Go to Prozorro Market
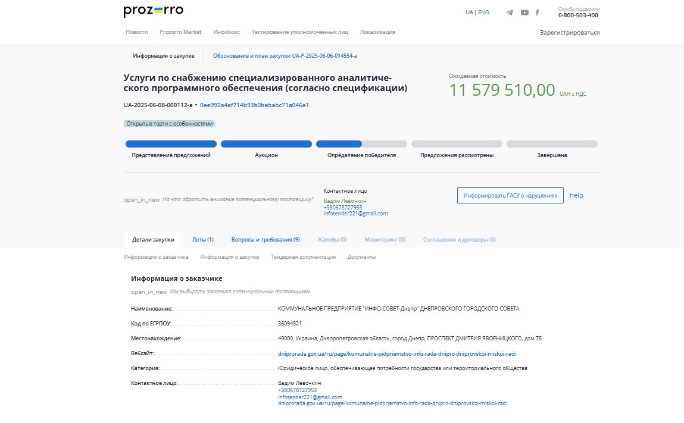The image size is (684, 423). [180, 32]
